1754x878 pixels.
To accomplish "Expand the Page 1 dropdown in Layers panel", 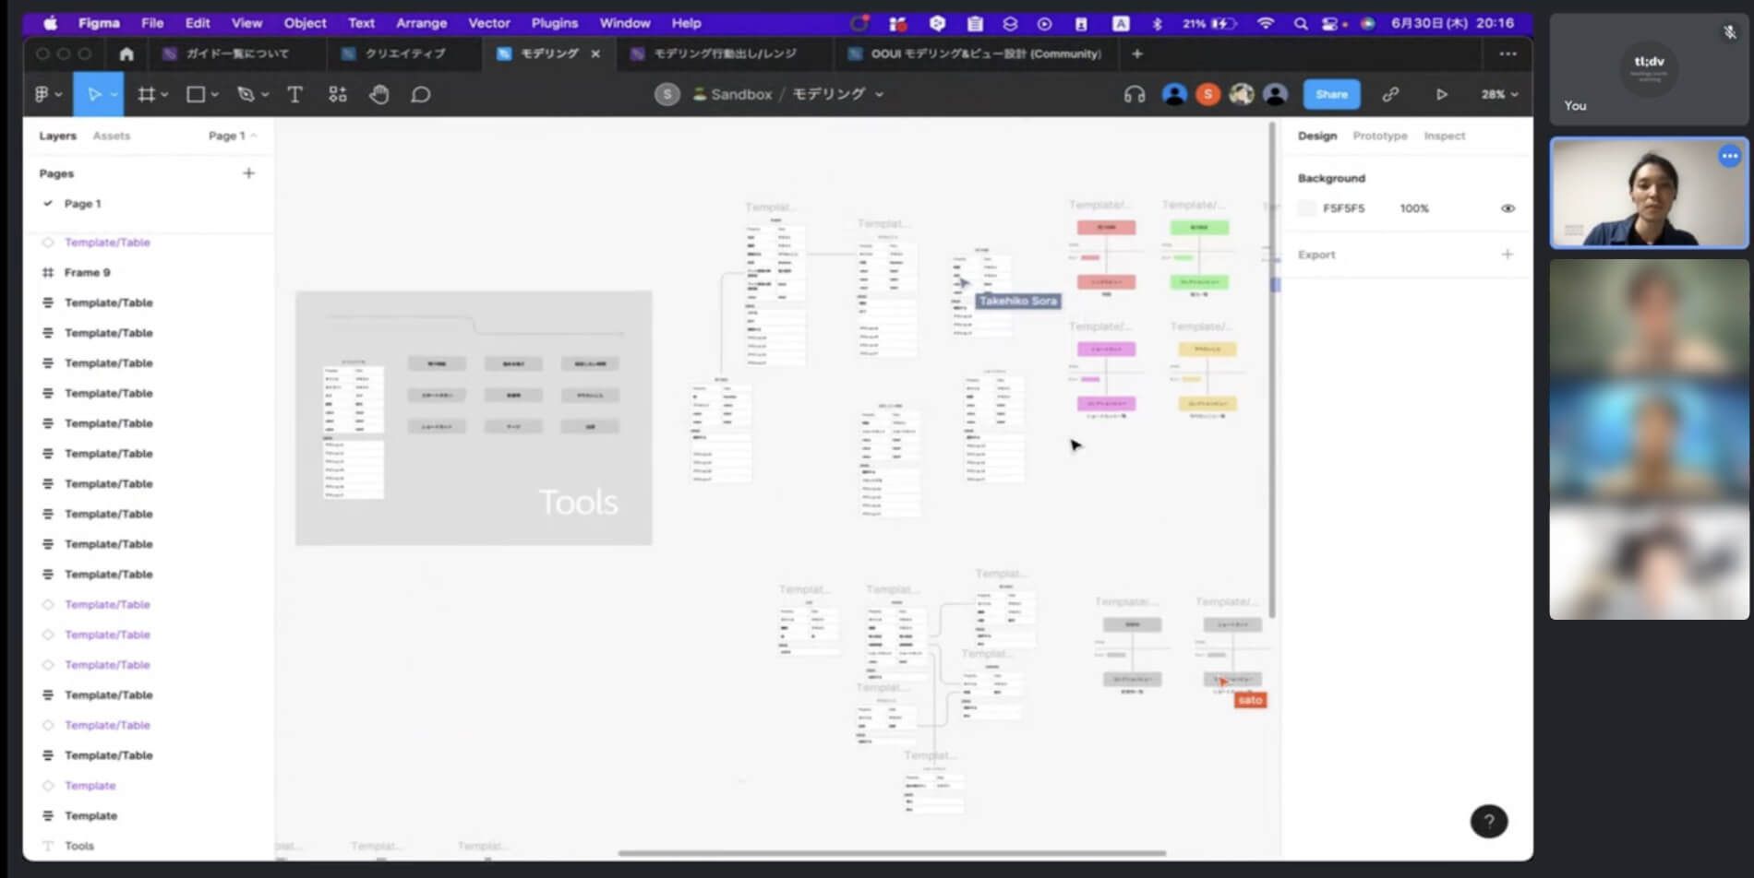I will 232,136.
